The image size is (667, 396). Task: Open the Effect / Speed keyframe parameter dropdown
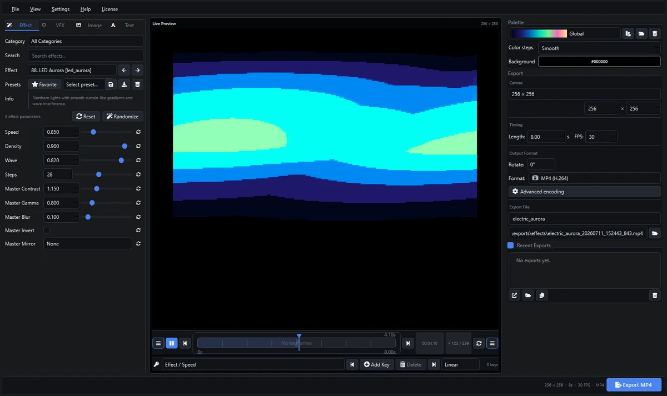[x=253, y=364]
